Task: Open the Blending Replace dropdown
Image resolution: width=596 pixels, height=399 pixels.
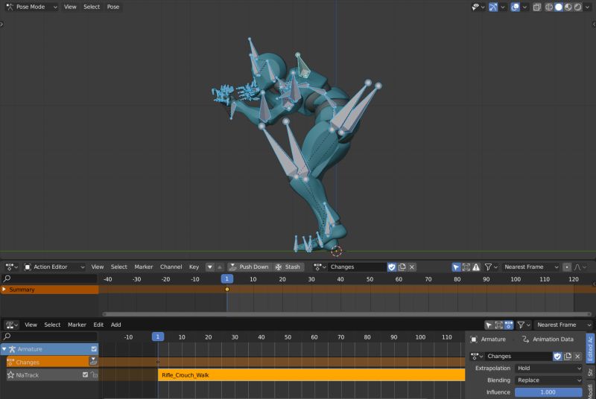Action: point(548,380)
